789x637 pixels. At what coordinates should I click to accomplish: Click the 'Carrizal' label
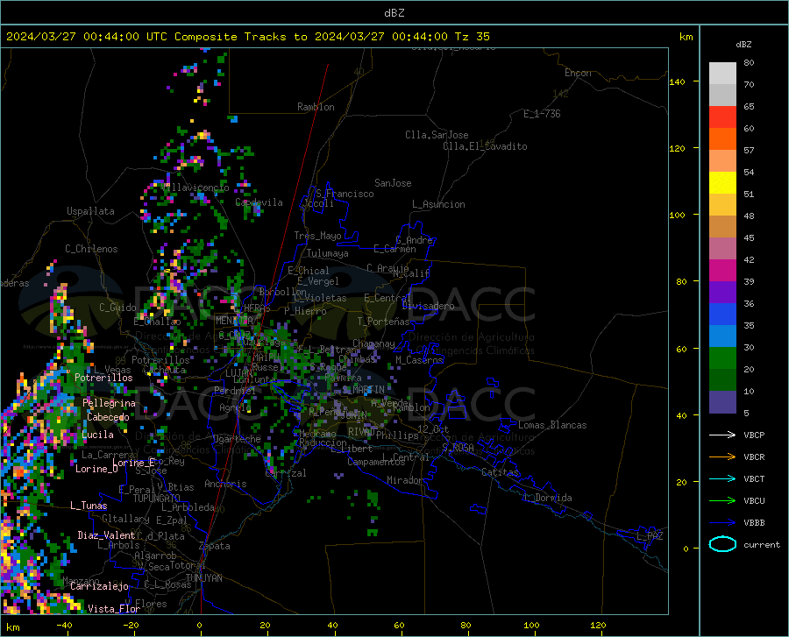point(286,473)
